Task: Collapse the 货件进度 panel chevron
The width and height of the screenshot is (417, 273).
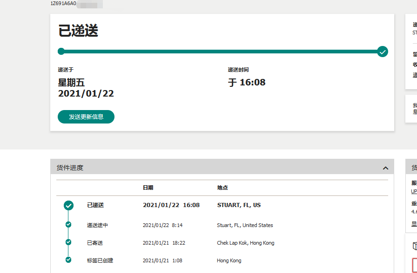Action: [x=385, y=168]
